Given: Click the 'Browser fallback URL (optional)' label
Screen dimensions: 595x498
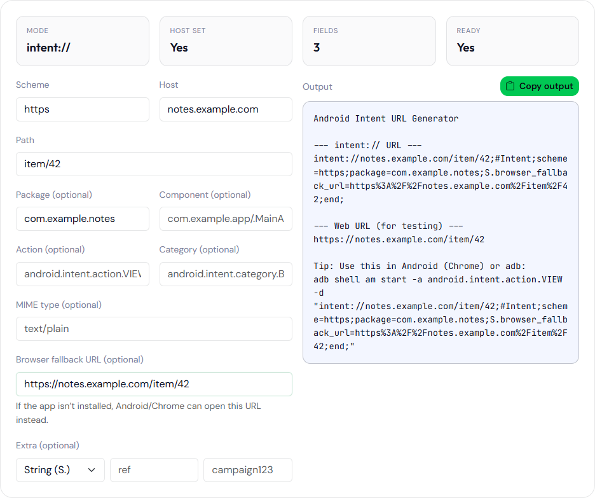Looking at the screenshot, I should [x=79, y=359].
